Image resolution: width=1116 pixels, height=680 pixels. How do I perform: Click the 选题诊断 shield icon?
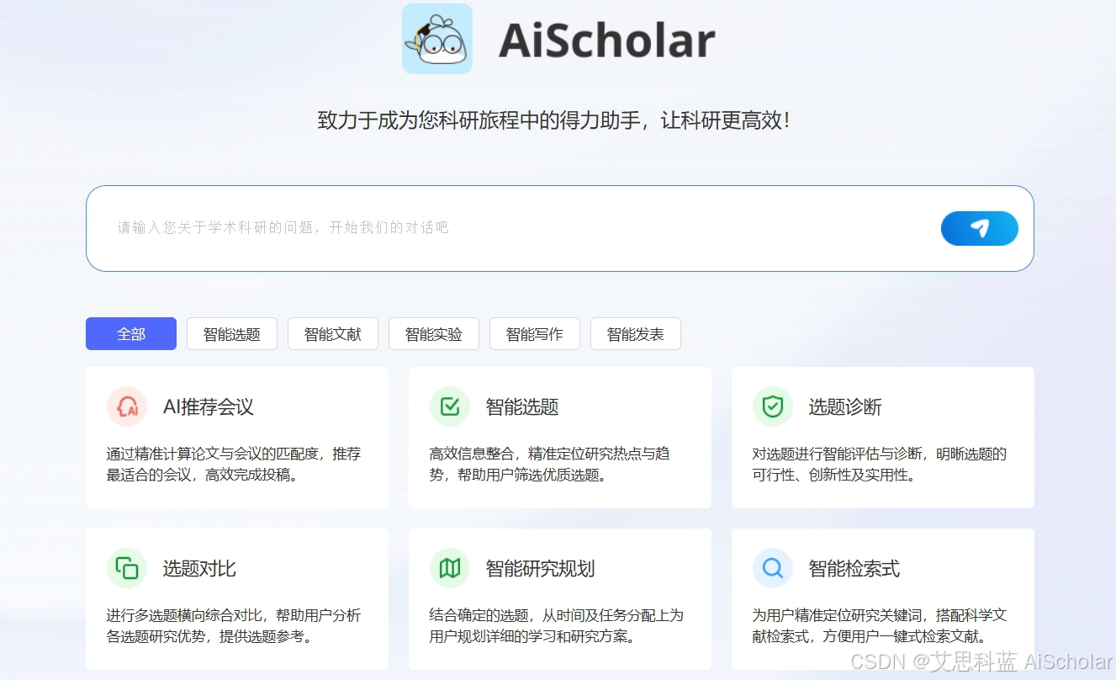tap(773, 407)
